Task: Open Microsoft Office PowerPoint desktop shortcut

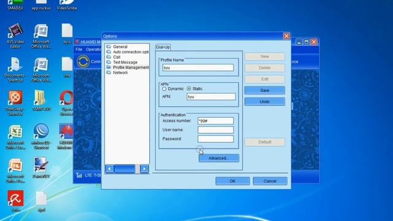Action: coord(15,171)
